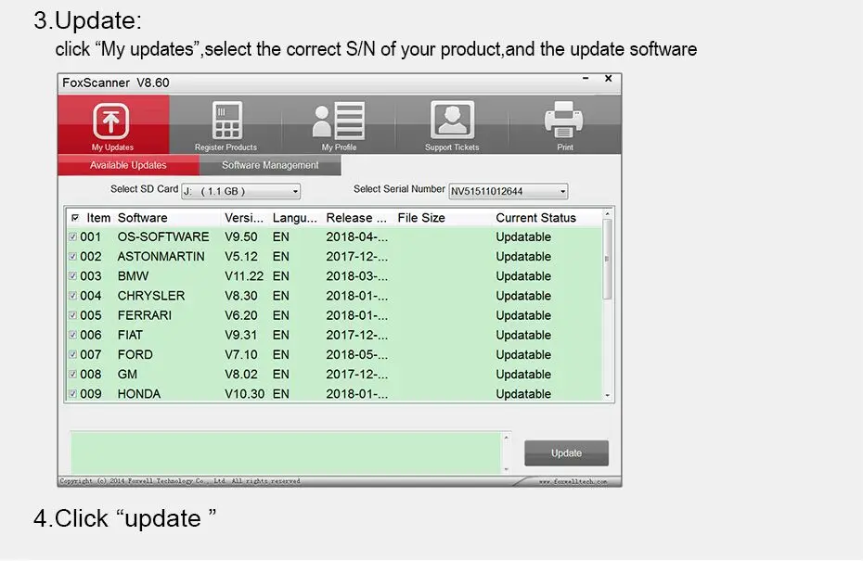Select the CHRYSLER software name
This screenshot has width=863, height=561.
(x=151, y=296)
